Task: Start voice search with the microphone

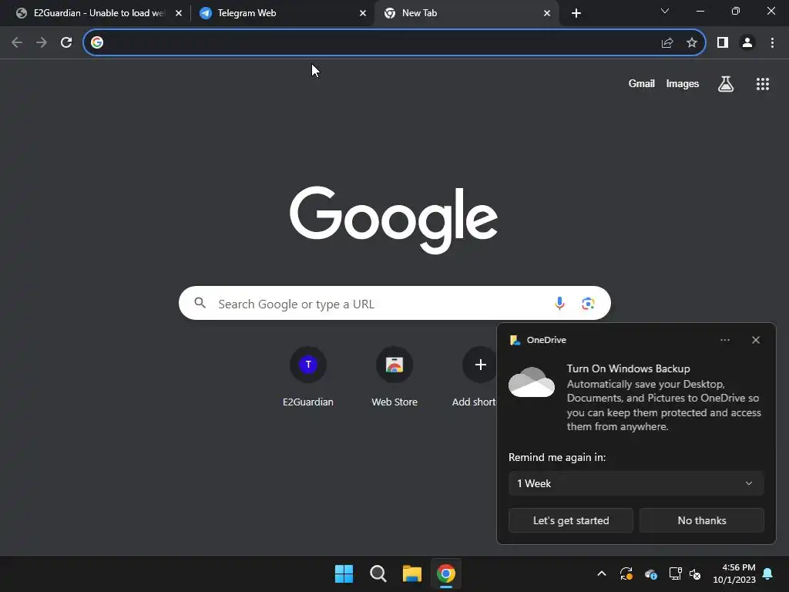Action: (559, 303)
